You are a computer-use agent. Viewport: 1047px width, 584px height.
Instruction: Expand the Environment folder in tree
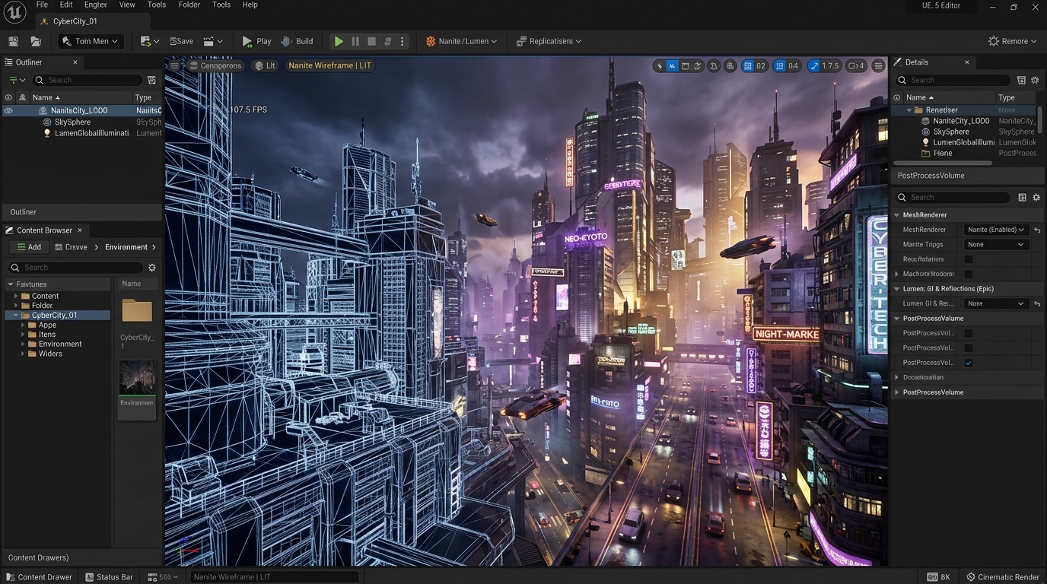pyautogui.click(x=22, y=344)
